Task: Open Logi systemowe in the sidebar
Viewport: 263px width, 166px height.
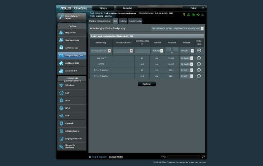Action: tap(72, 139)
